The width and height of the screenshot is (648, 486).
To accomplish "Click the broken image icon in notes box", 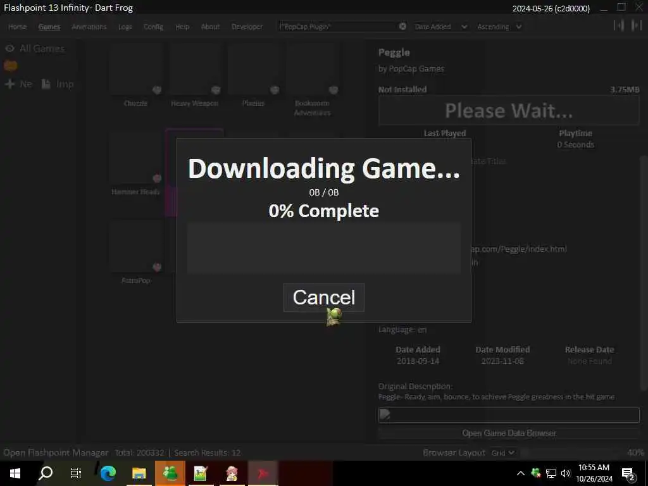I will pyautogui.click(x=384, y=414).
